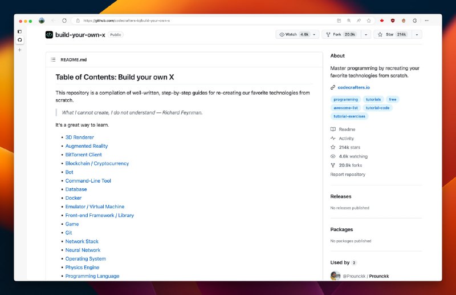The image size is (456, 295).
Task: Click the GitHub icon in the sidebar
Action: click(20, 40)
